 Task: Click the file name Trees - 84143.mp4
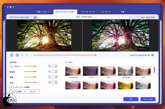coord(84,17)
